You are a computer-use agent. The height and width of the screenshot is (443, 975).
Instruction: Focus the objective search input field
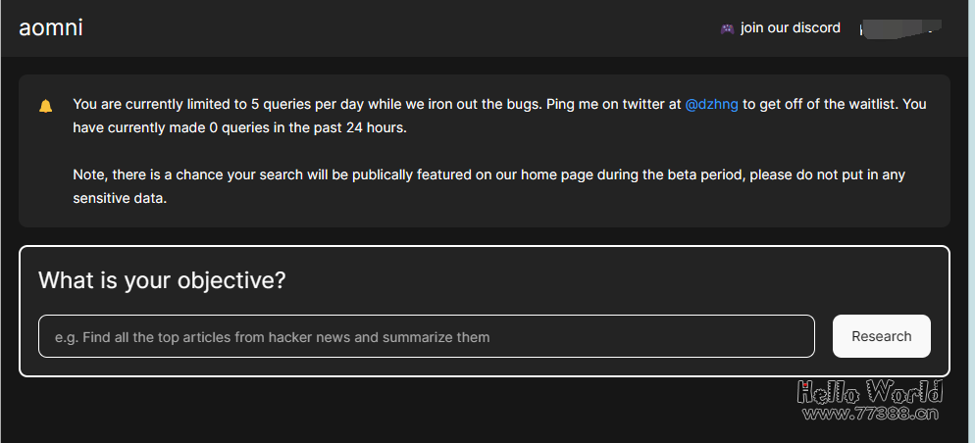click(426, 336)
